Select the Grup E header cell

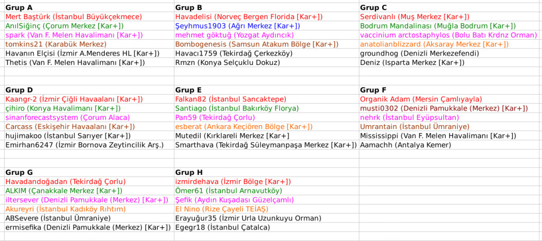[188, 90]
